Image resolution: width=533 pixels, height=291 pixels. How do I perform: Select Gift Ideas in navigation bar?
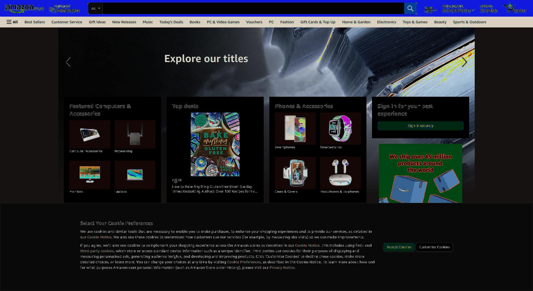point(97,22)
